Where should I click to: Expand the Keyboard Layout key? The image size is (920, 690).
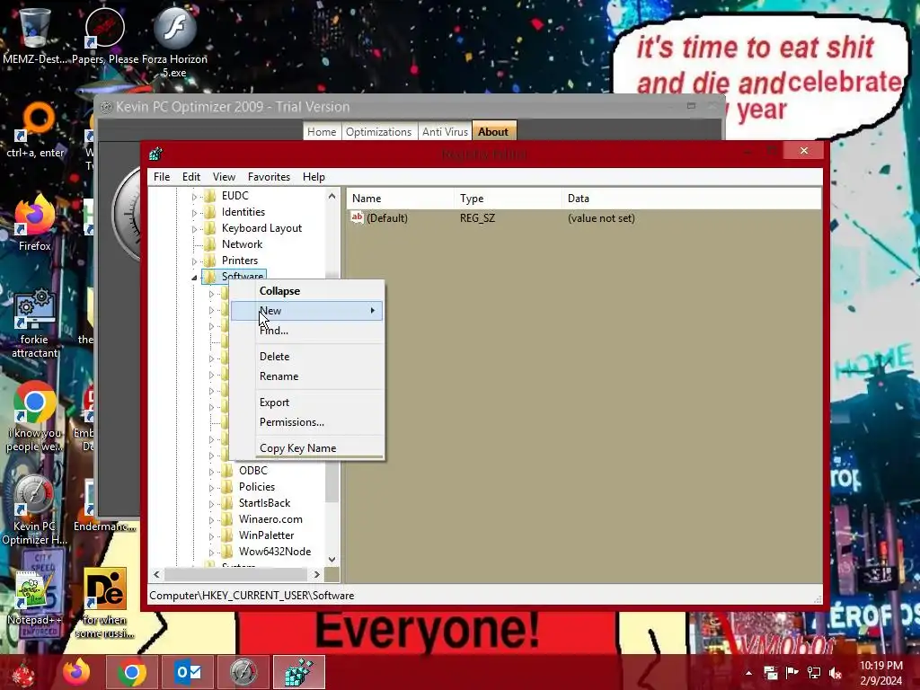click(x=194, y=229)
